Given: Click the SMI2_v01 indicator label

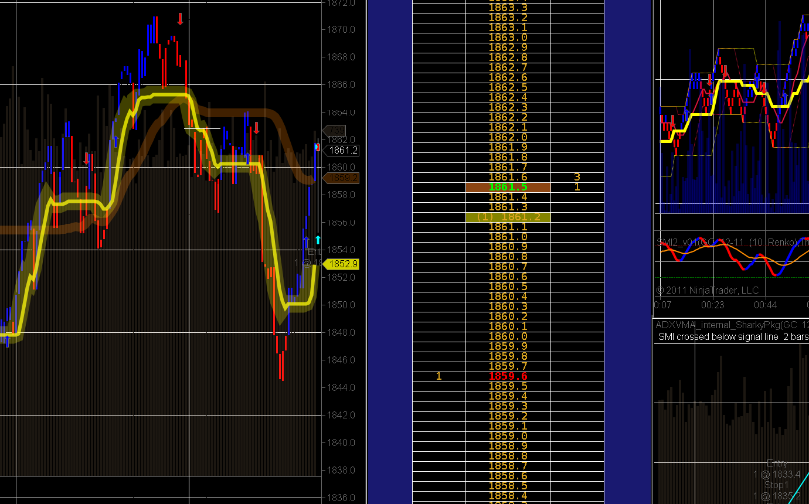Looking at the screenshot, I should click(x=733, y=243).
